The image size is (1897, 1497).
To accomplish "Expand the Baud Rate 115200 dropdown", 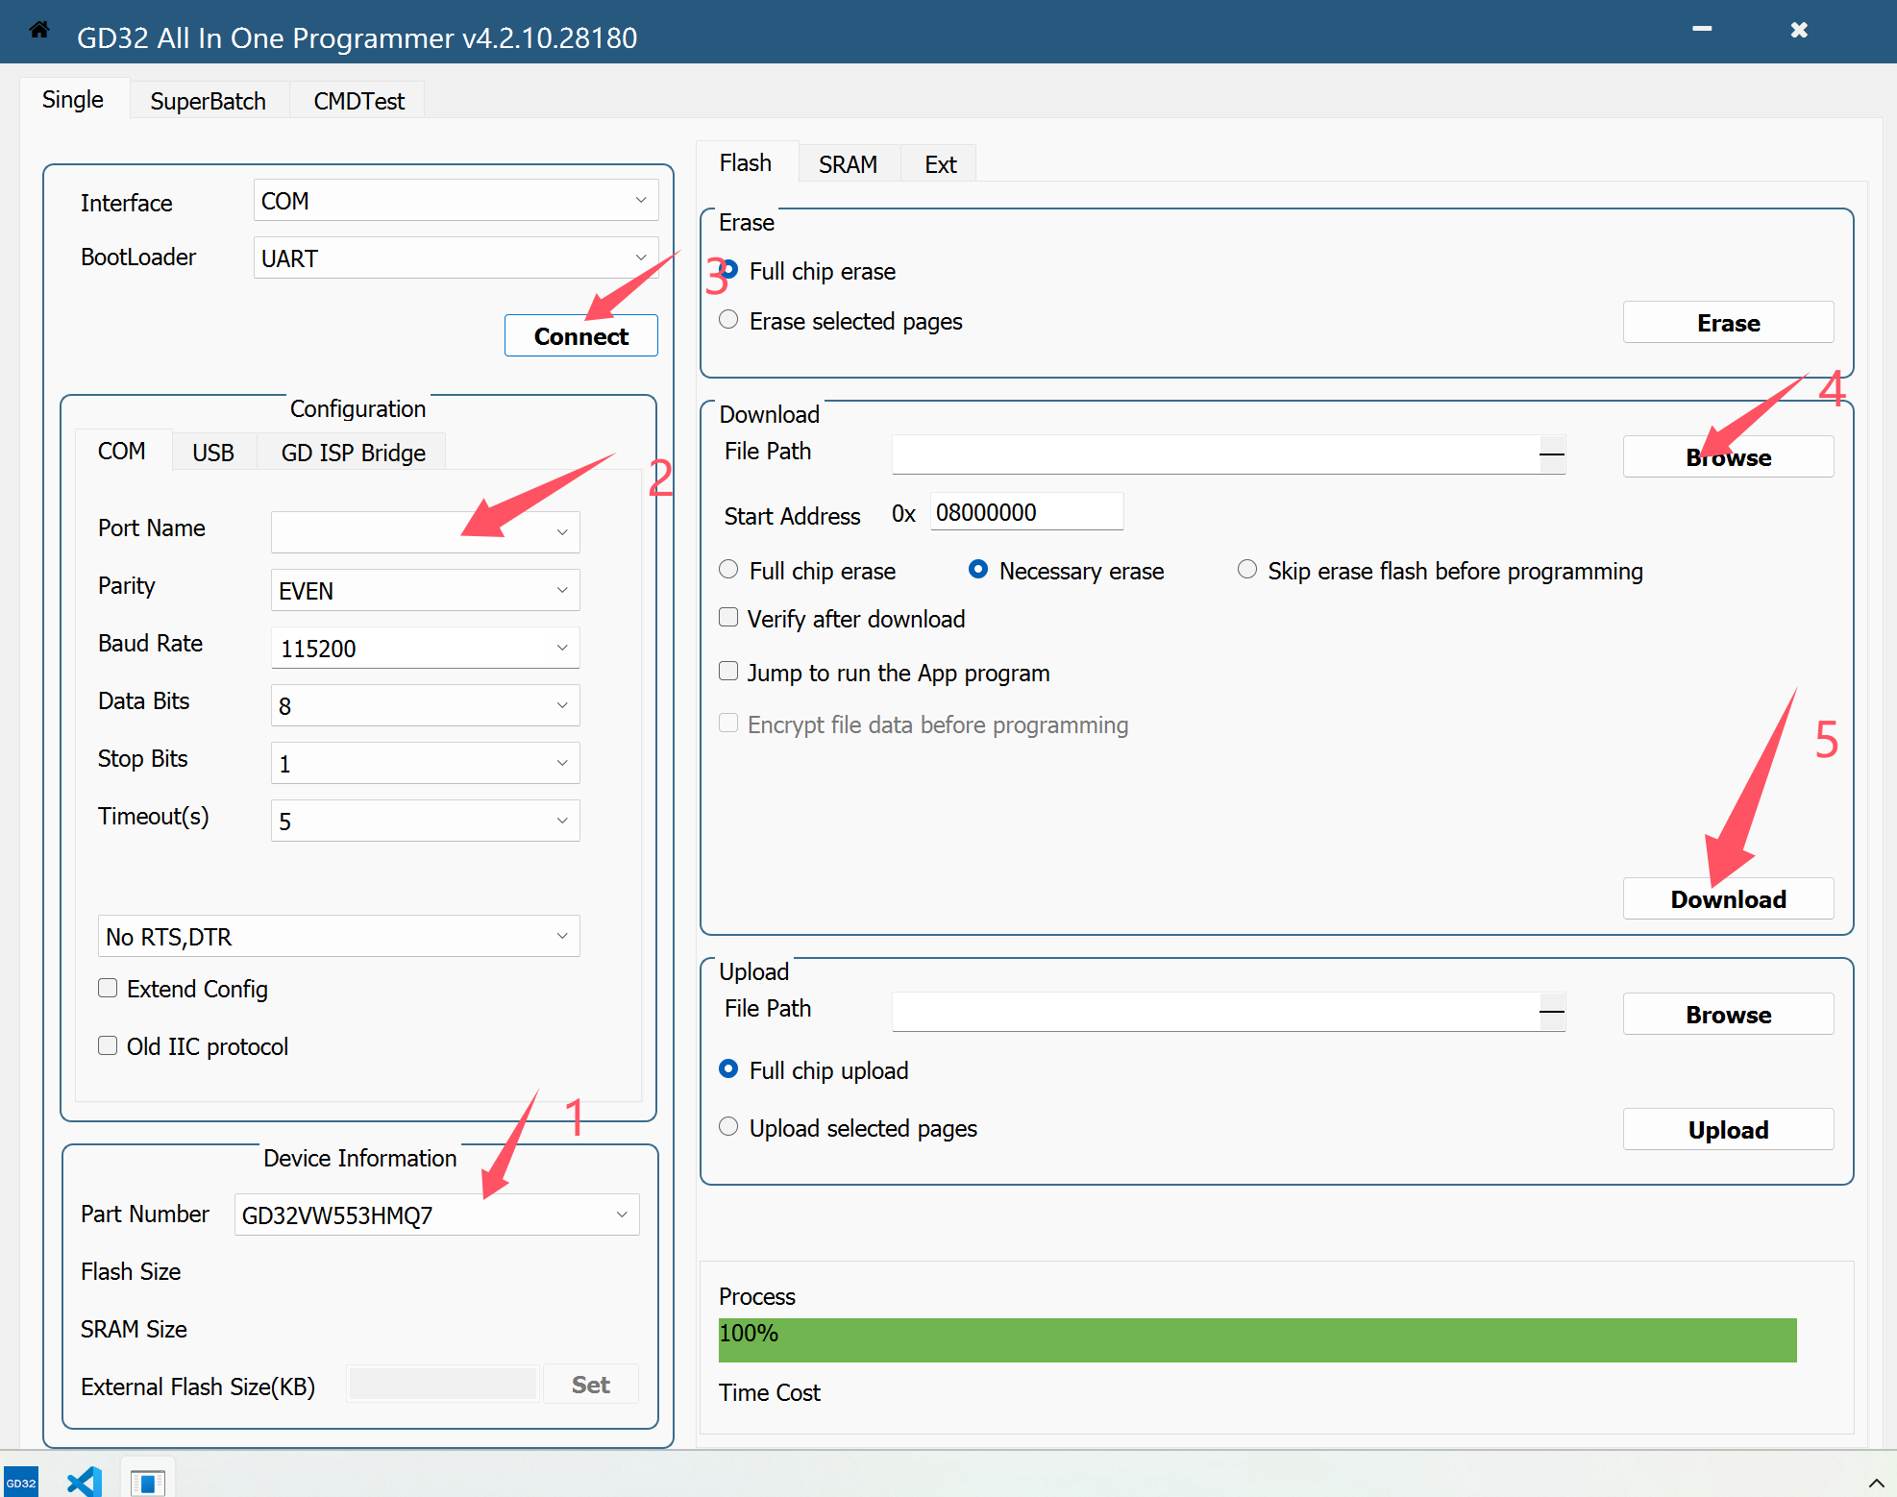I will (x=562, y=648).
